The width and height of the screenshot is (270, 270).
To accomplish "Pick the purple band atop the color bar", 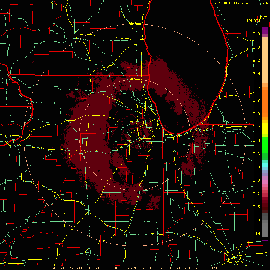I will (x=265, y=30).
